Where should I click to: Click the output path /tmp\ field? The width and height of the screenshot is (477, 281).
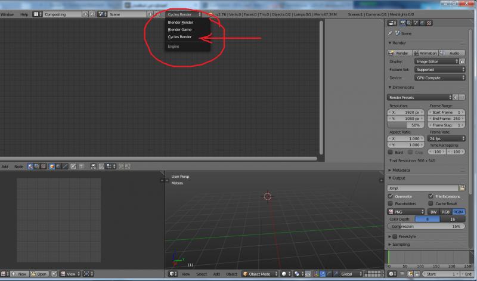click(423, 188)
